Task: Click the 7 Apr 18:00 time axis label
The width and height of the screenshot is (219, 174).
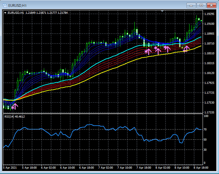Action: point(144,168)
